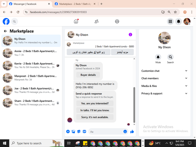The image size is (196, 147).
Task: Send a thumbs up like
Action: coord(132,131)
